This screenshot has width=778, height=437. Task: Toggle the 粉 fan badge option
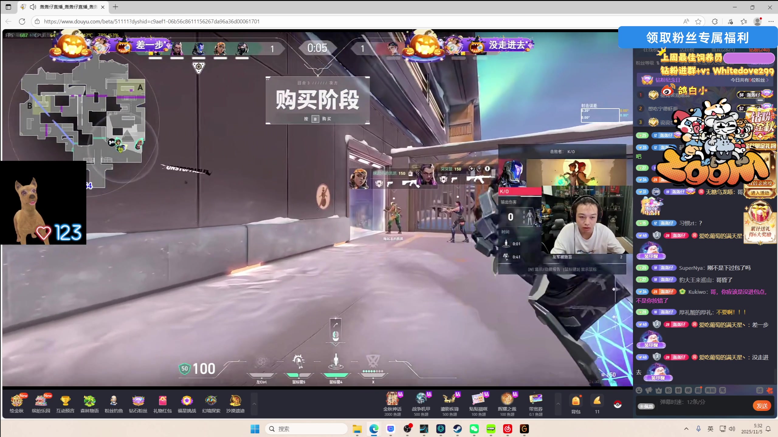click(668, 390)
